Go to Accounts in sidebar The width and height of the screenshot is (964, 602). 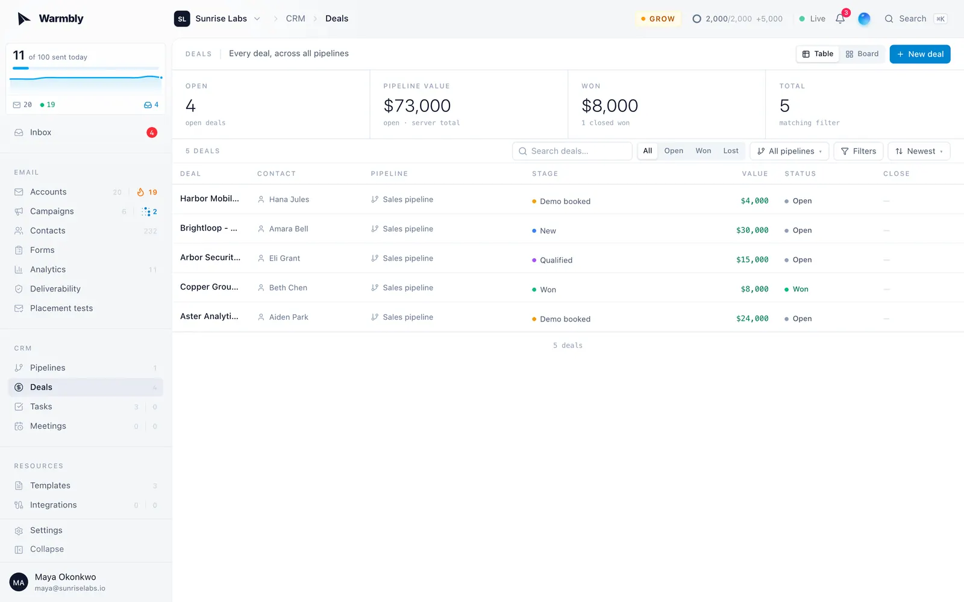(86, 192)
